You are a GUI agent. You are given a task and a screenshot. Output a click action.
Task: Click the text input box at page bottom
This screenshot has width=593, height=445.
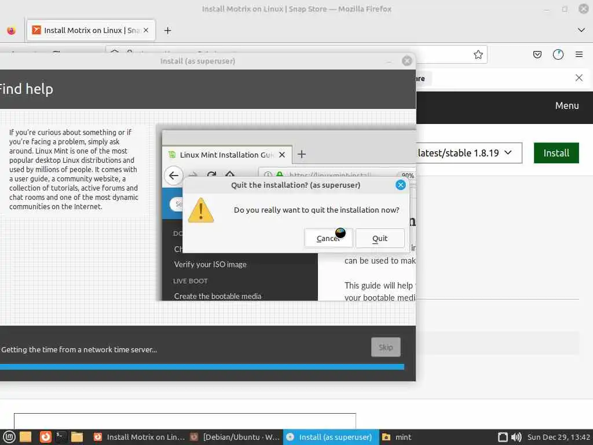click(185, 421)
